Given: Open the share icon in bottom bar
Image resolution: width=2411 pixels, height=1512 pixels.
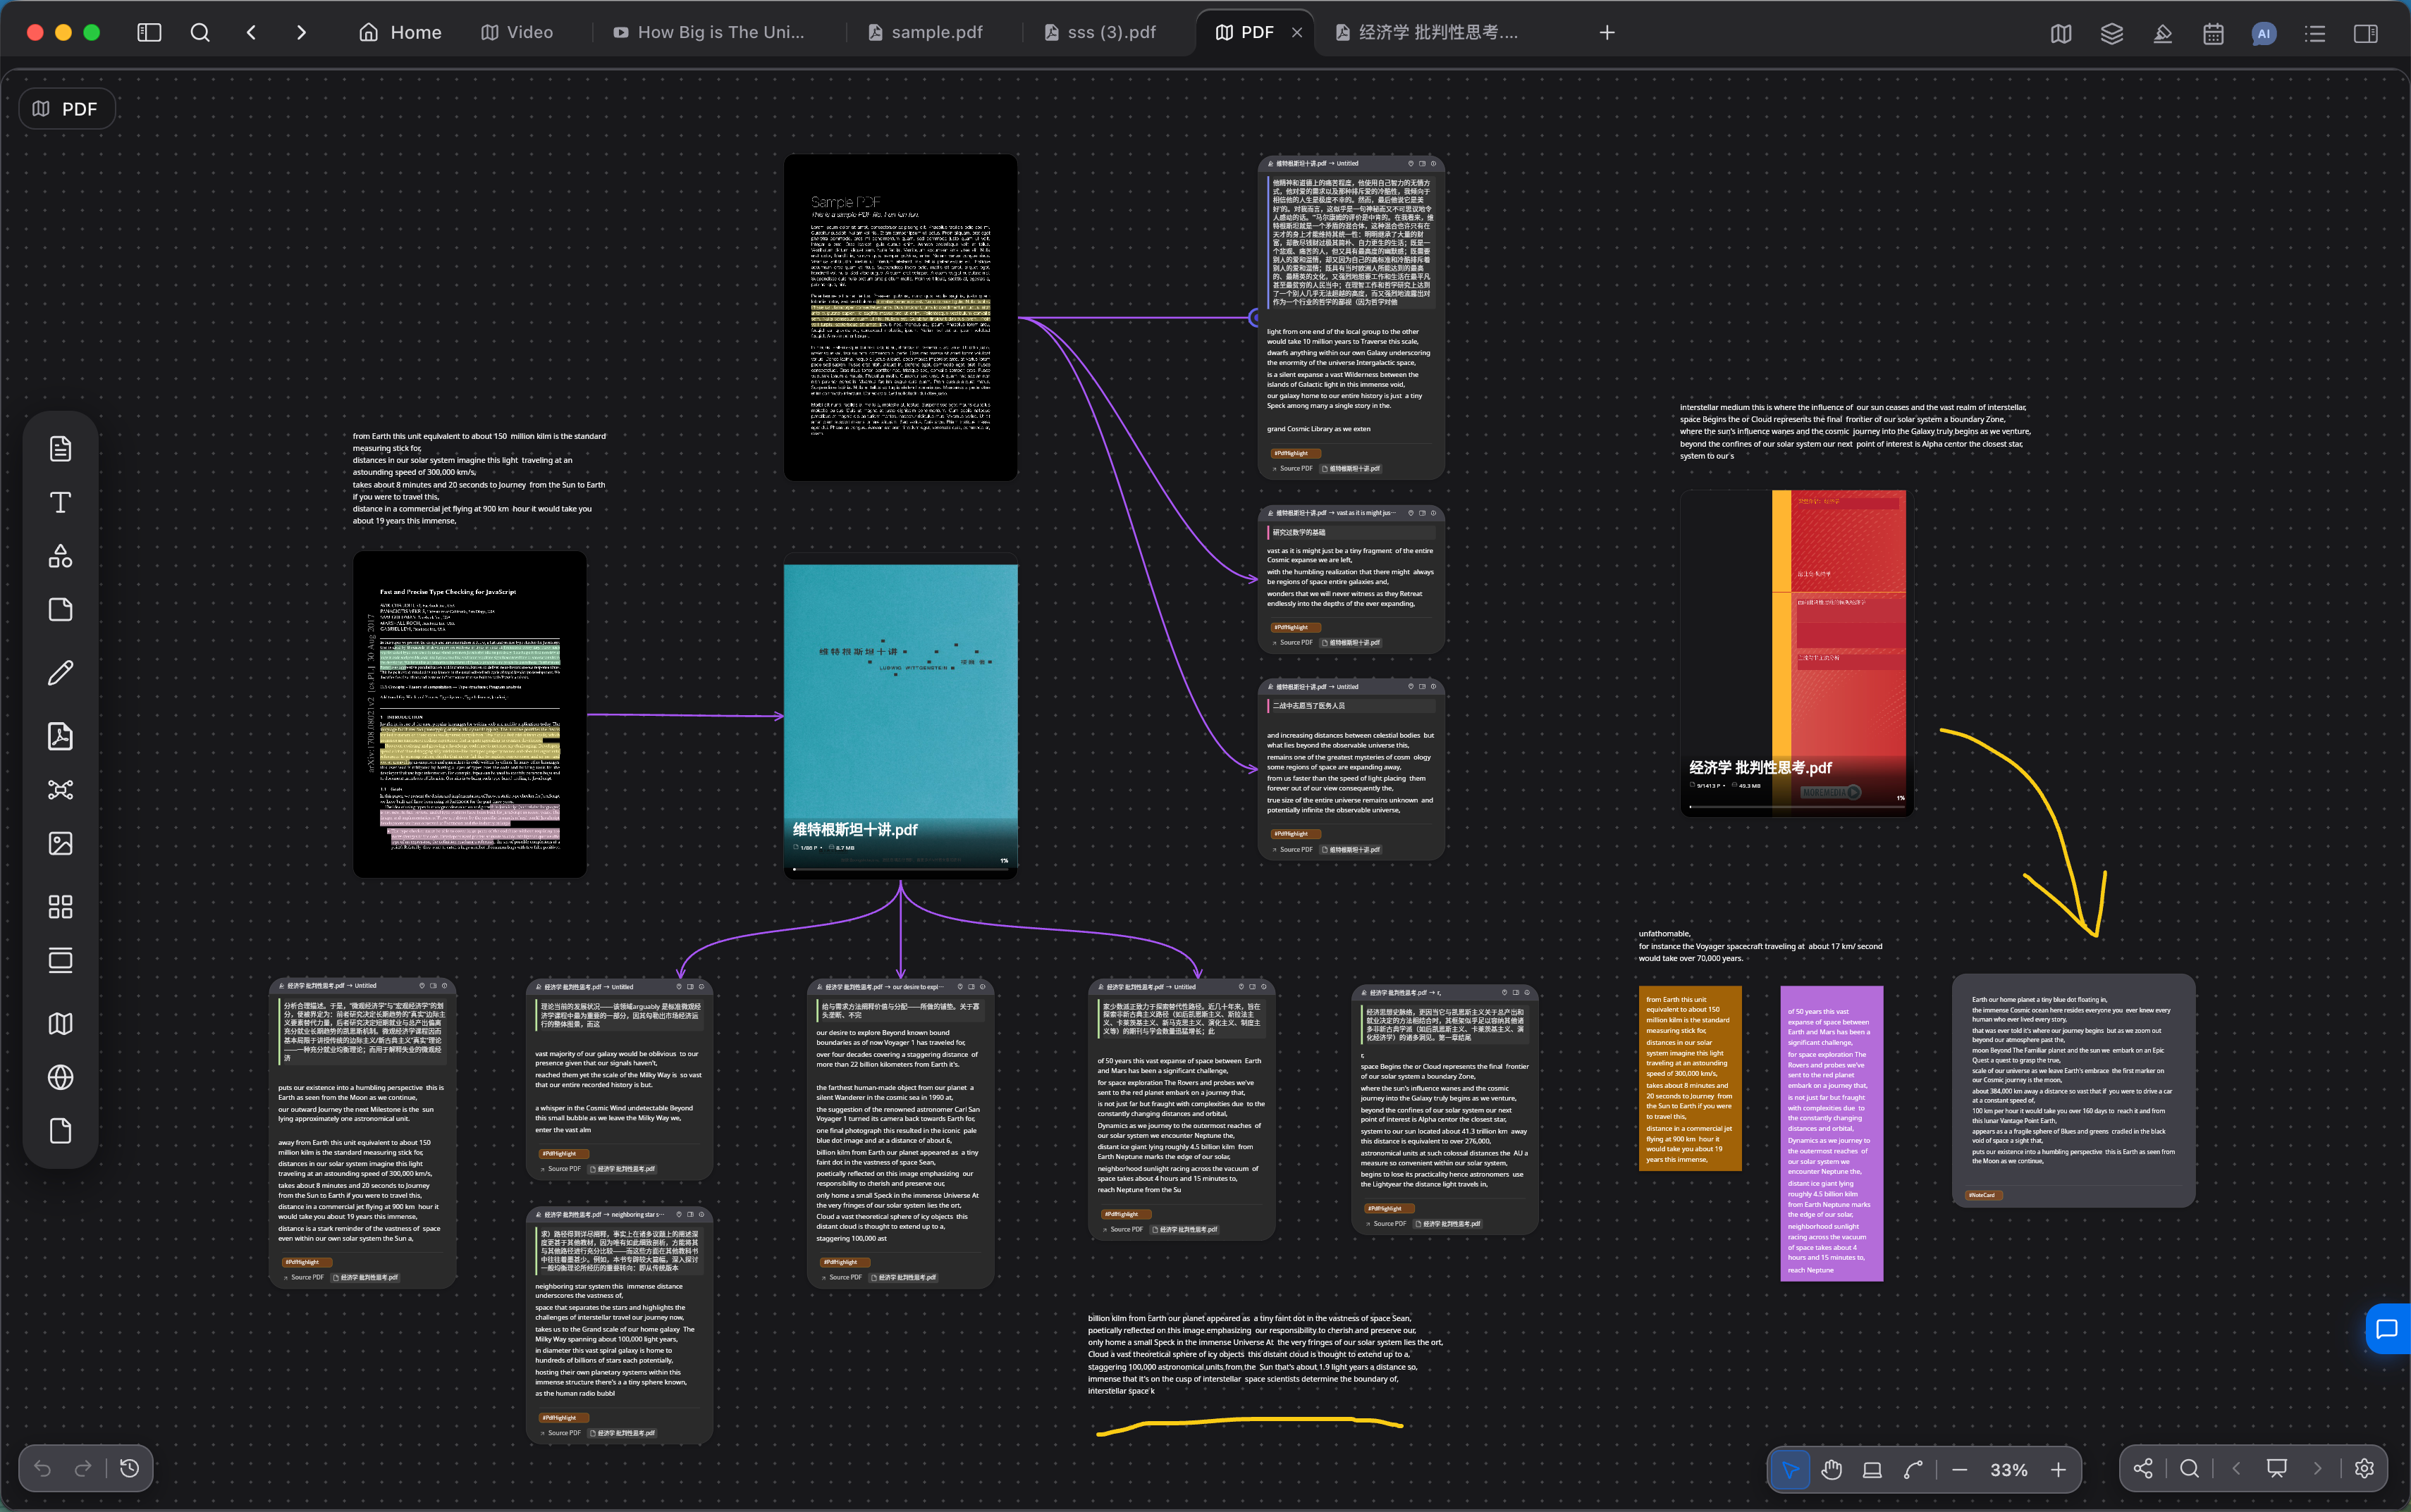Looking at the screenshot, I should (x=2143, y=1468).
